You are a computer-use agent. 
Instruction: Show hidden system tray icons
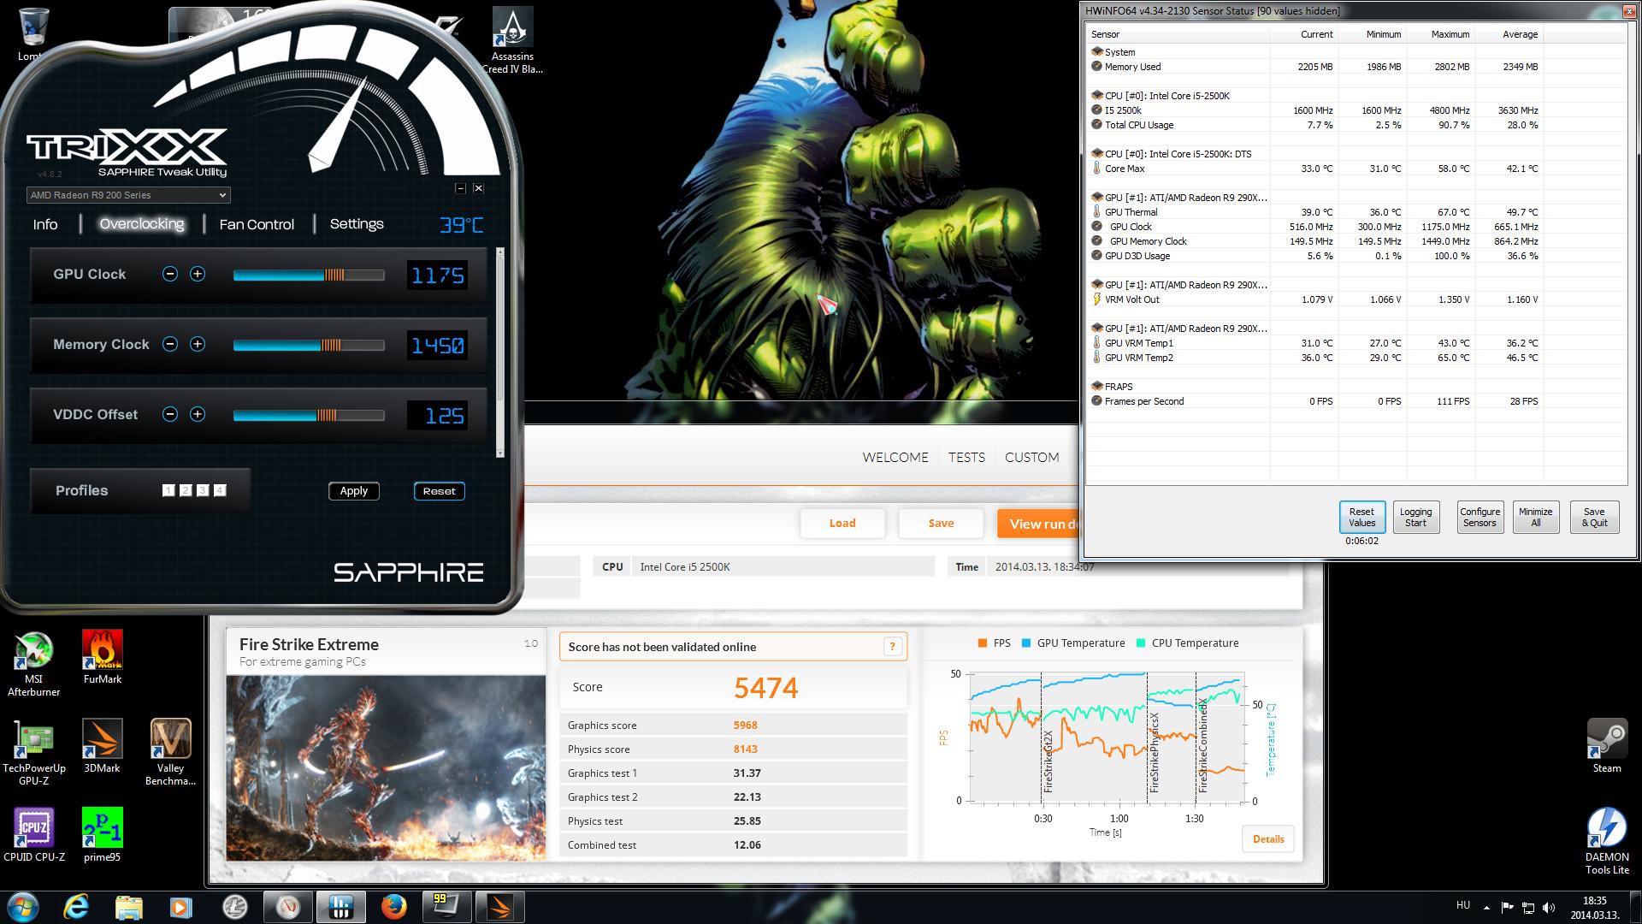(1486, 907)
